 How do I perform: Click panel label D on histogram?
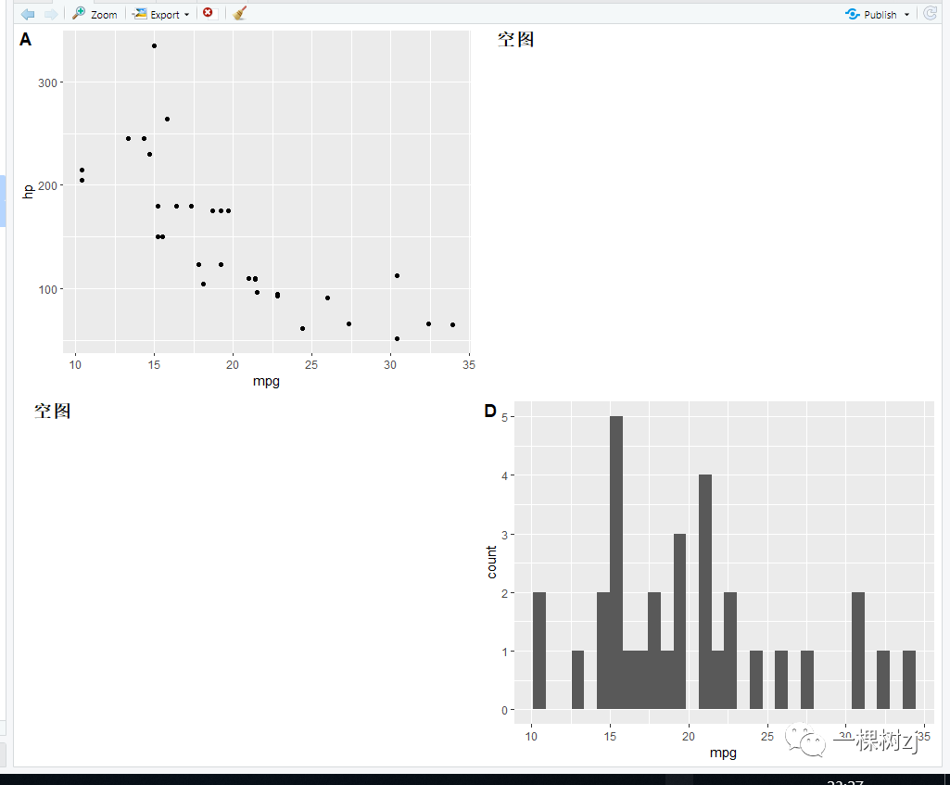coord(490,411)
